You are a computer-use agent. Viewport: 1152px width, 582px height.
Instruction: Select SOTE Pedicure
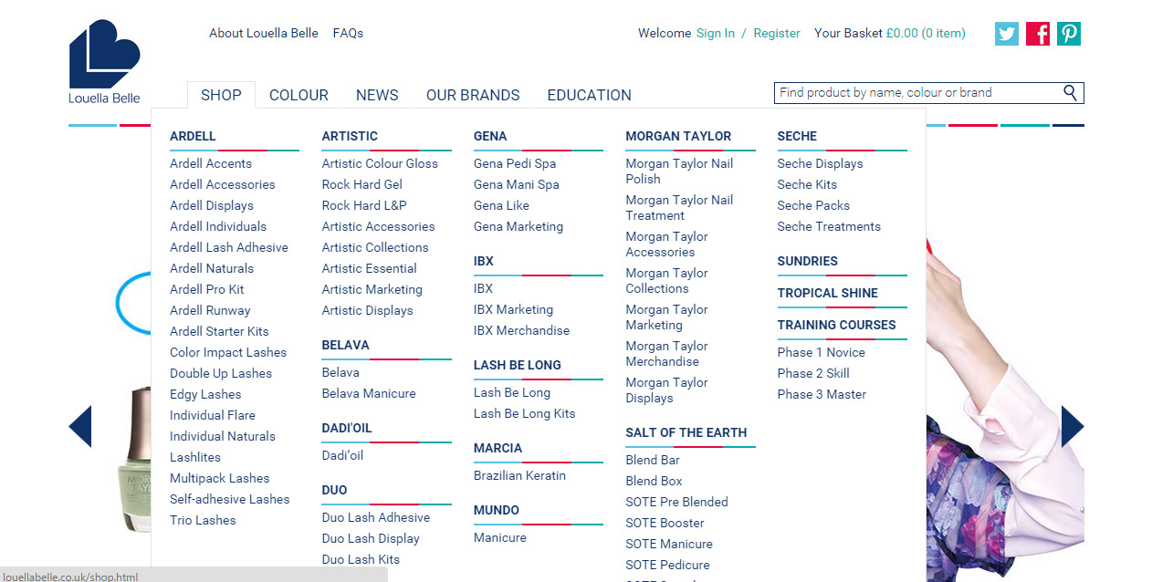pyautogui.click(x=667, y=565)
